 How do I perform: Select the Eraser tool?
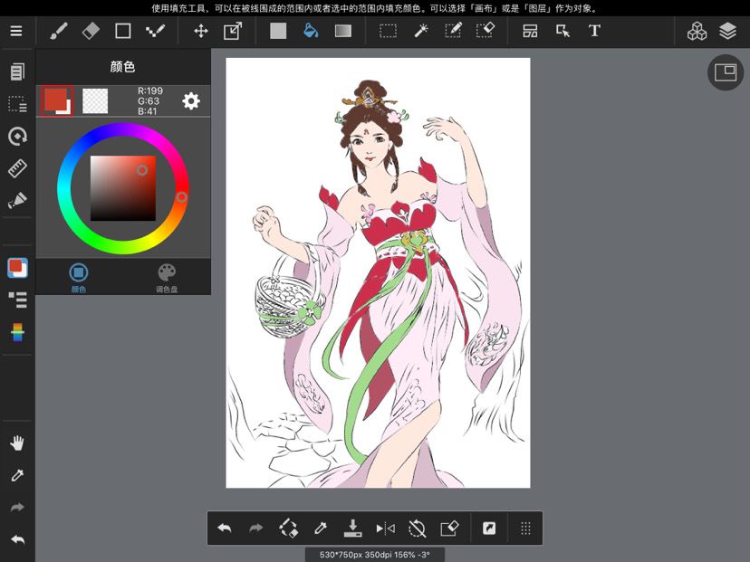point(91,31)
